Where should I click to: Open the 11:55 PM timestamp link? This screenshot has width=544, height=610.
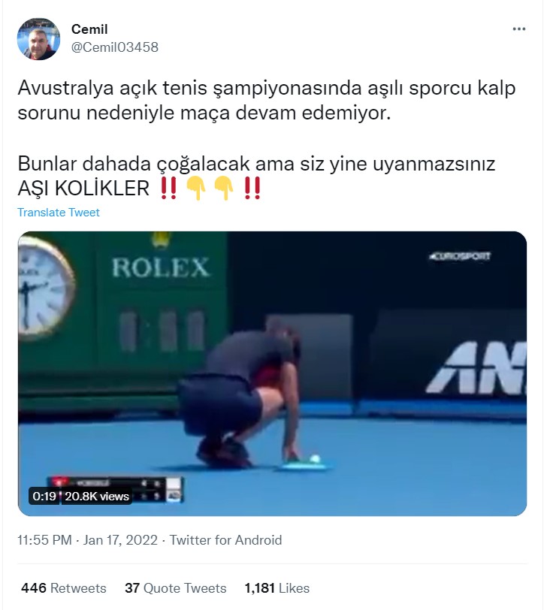[x=45, y=540]
